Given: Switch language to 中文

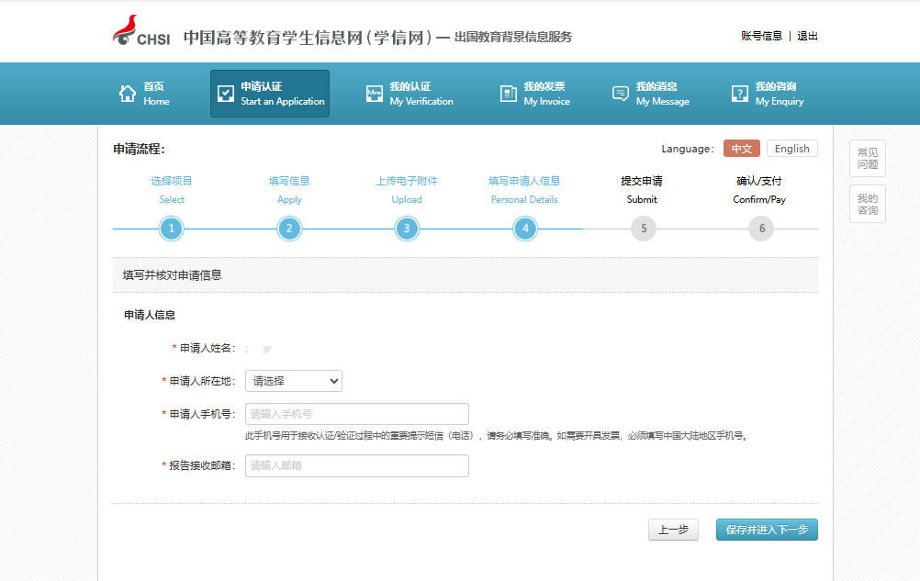Looking at the screenshot, I should pos(741,149).
